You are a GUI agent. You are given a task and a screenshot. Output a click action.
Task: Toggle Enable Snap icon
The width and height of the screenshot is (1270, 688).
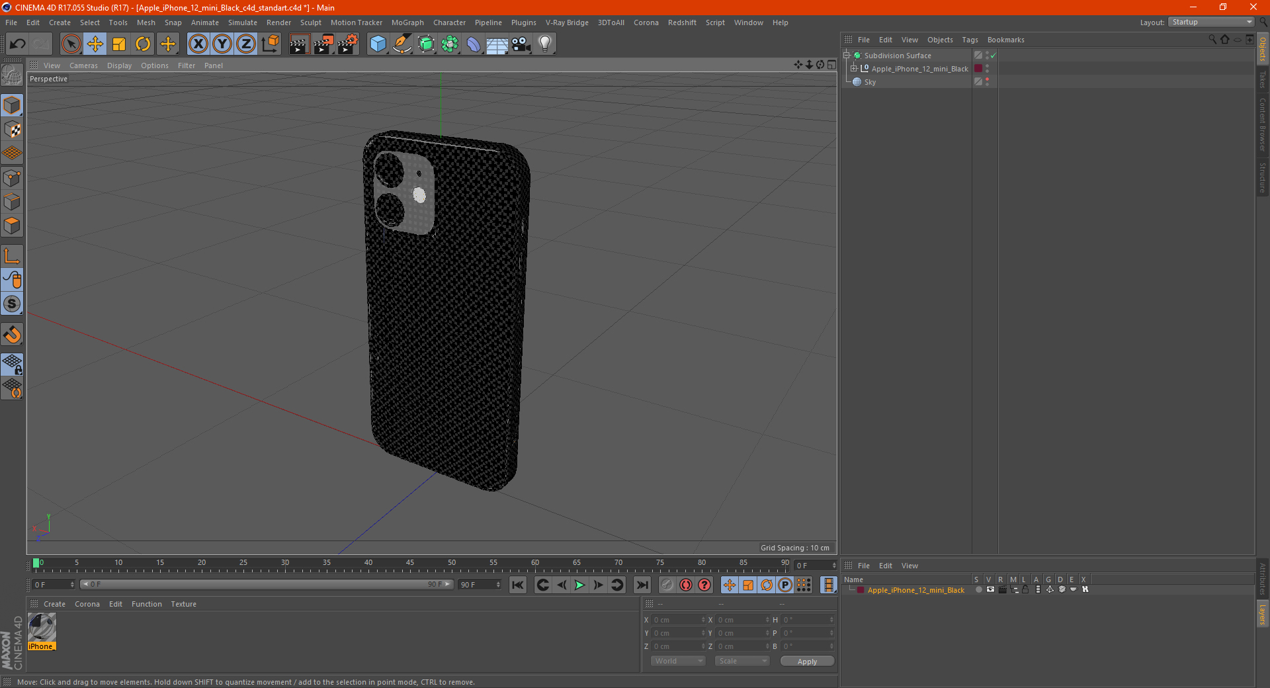pos(12,304)
